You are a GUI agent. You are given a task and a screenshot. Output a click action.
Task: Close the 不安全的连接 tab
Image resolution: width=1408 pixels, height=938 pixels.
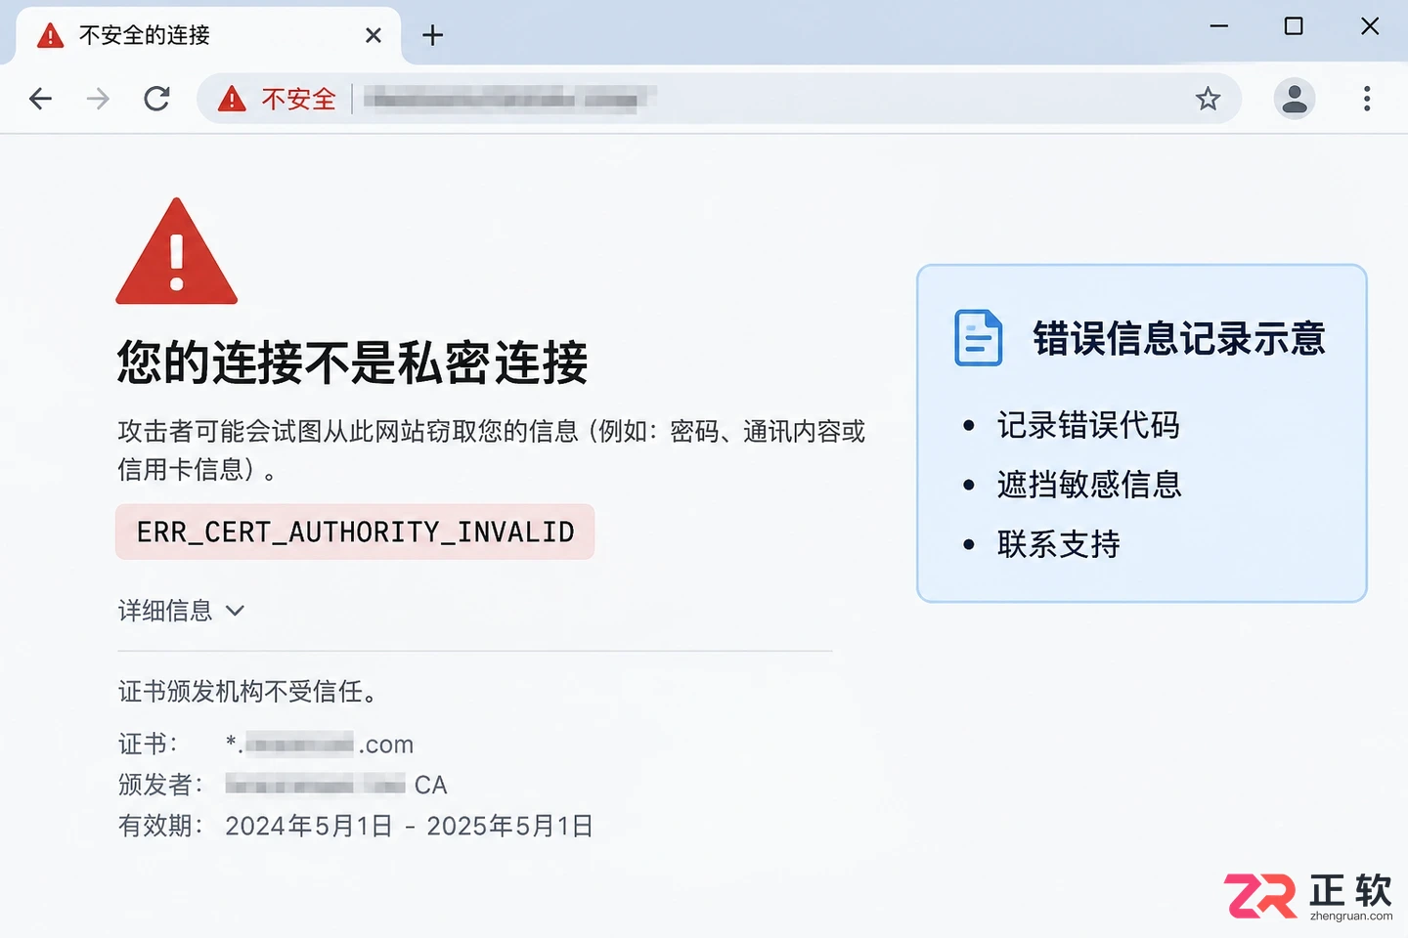click(374, 36)
